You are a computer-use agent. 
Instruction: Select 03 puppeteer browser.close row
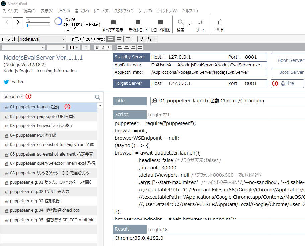pyautogui.click(x=49, y=126)
